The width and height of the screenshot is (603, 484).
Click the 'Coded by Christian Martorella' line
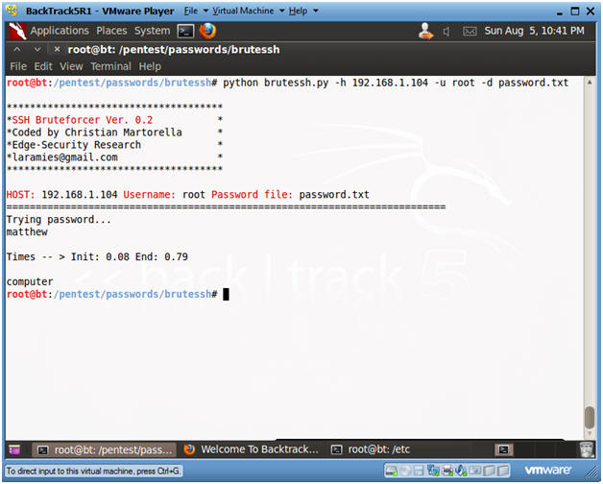97,132
